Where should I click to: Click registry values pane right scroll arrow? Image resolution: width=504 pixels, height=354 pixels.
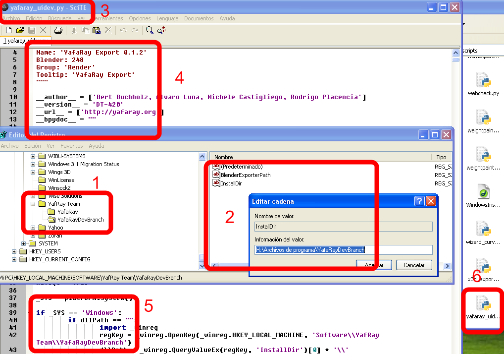tap(447, 266)
